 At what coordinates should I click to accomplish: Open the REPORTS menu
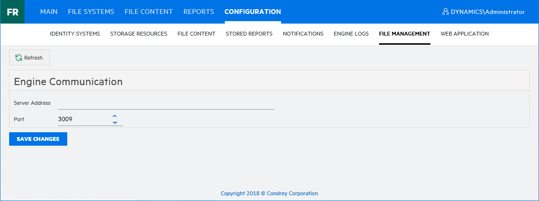(198, 12)
